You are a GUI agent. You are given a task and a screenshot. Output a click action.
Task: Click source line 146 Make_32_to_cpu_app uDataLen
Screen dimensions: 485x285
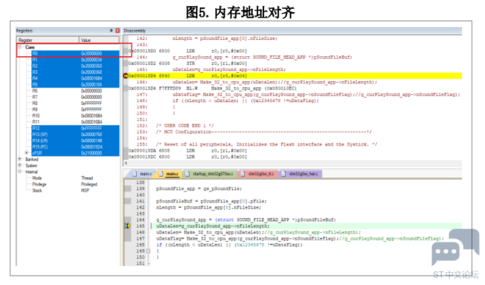258,232
